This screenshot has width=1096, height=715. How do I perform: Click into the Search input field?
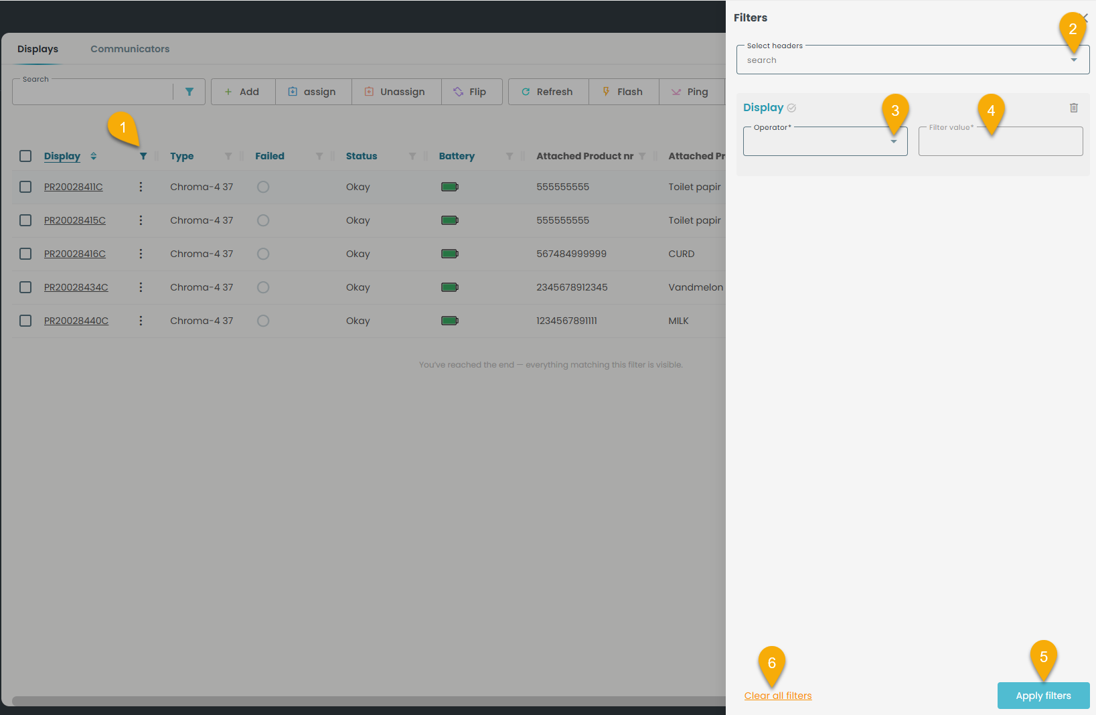tap(92, 92)
